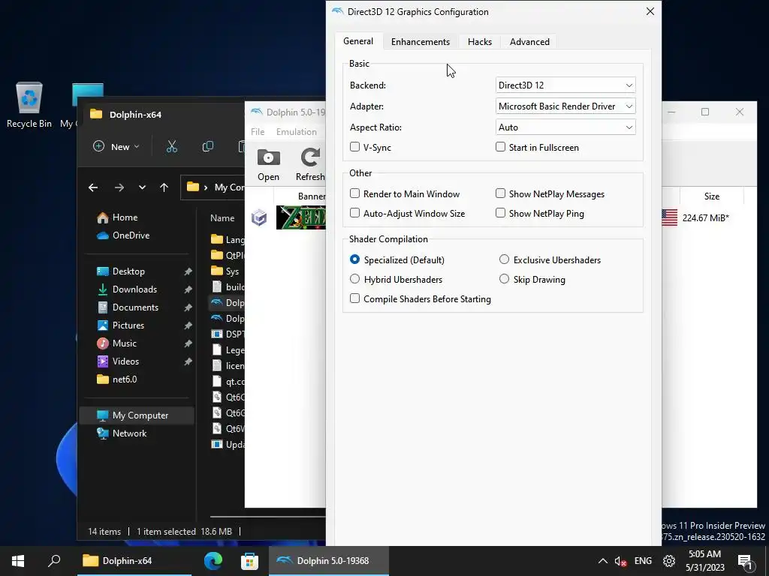Show hidden system tray icons
The image size is (769, 576).
(603, 561)
